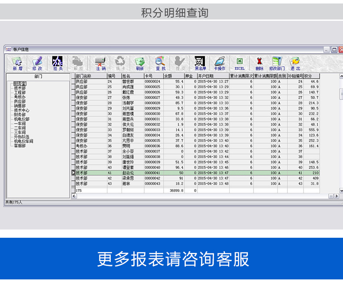Select 客服部 in the department tree

[20, 146]
